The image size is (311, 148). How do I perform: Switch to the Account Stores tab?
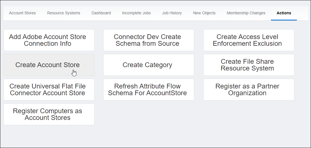pos(22,13)
